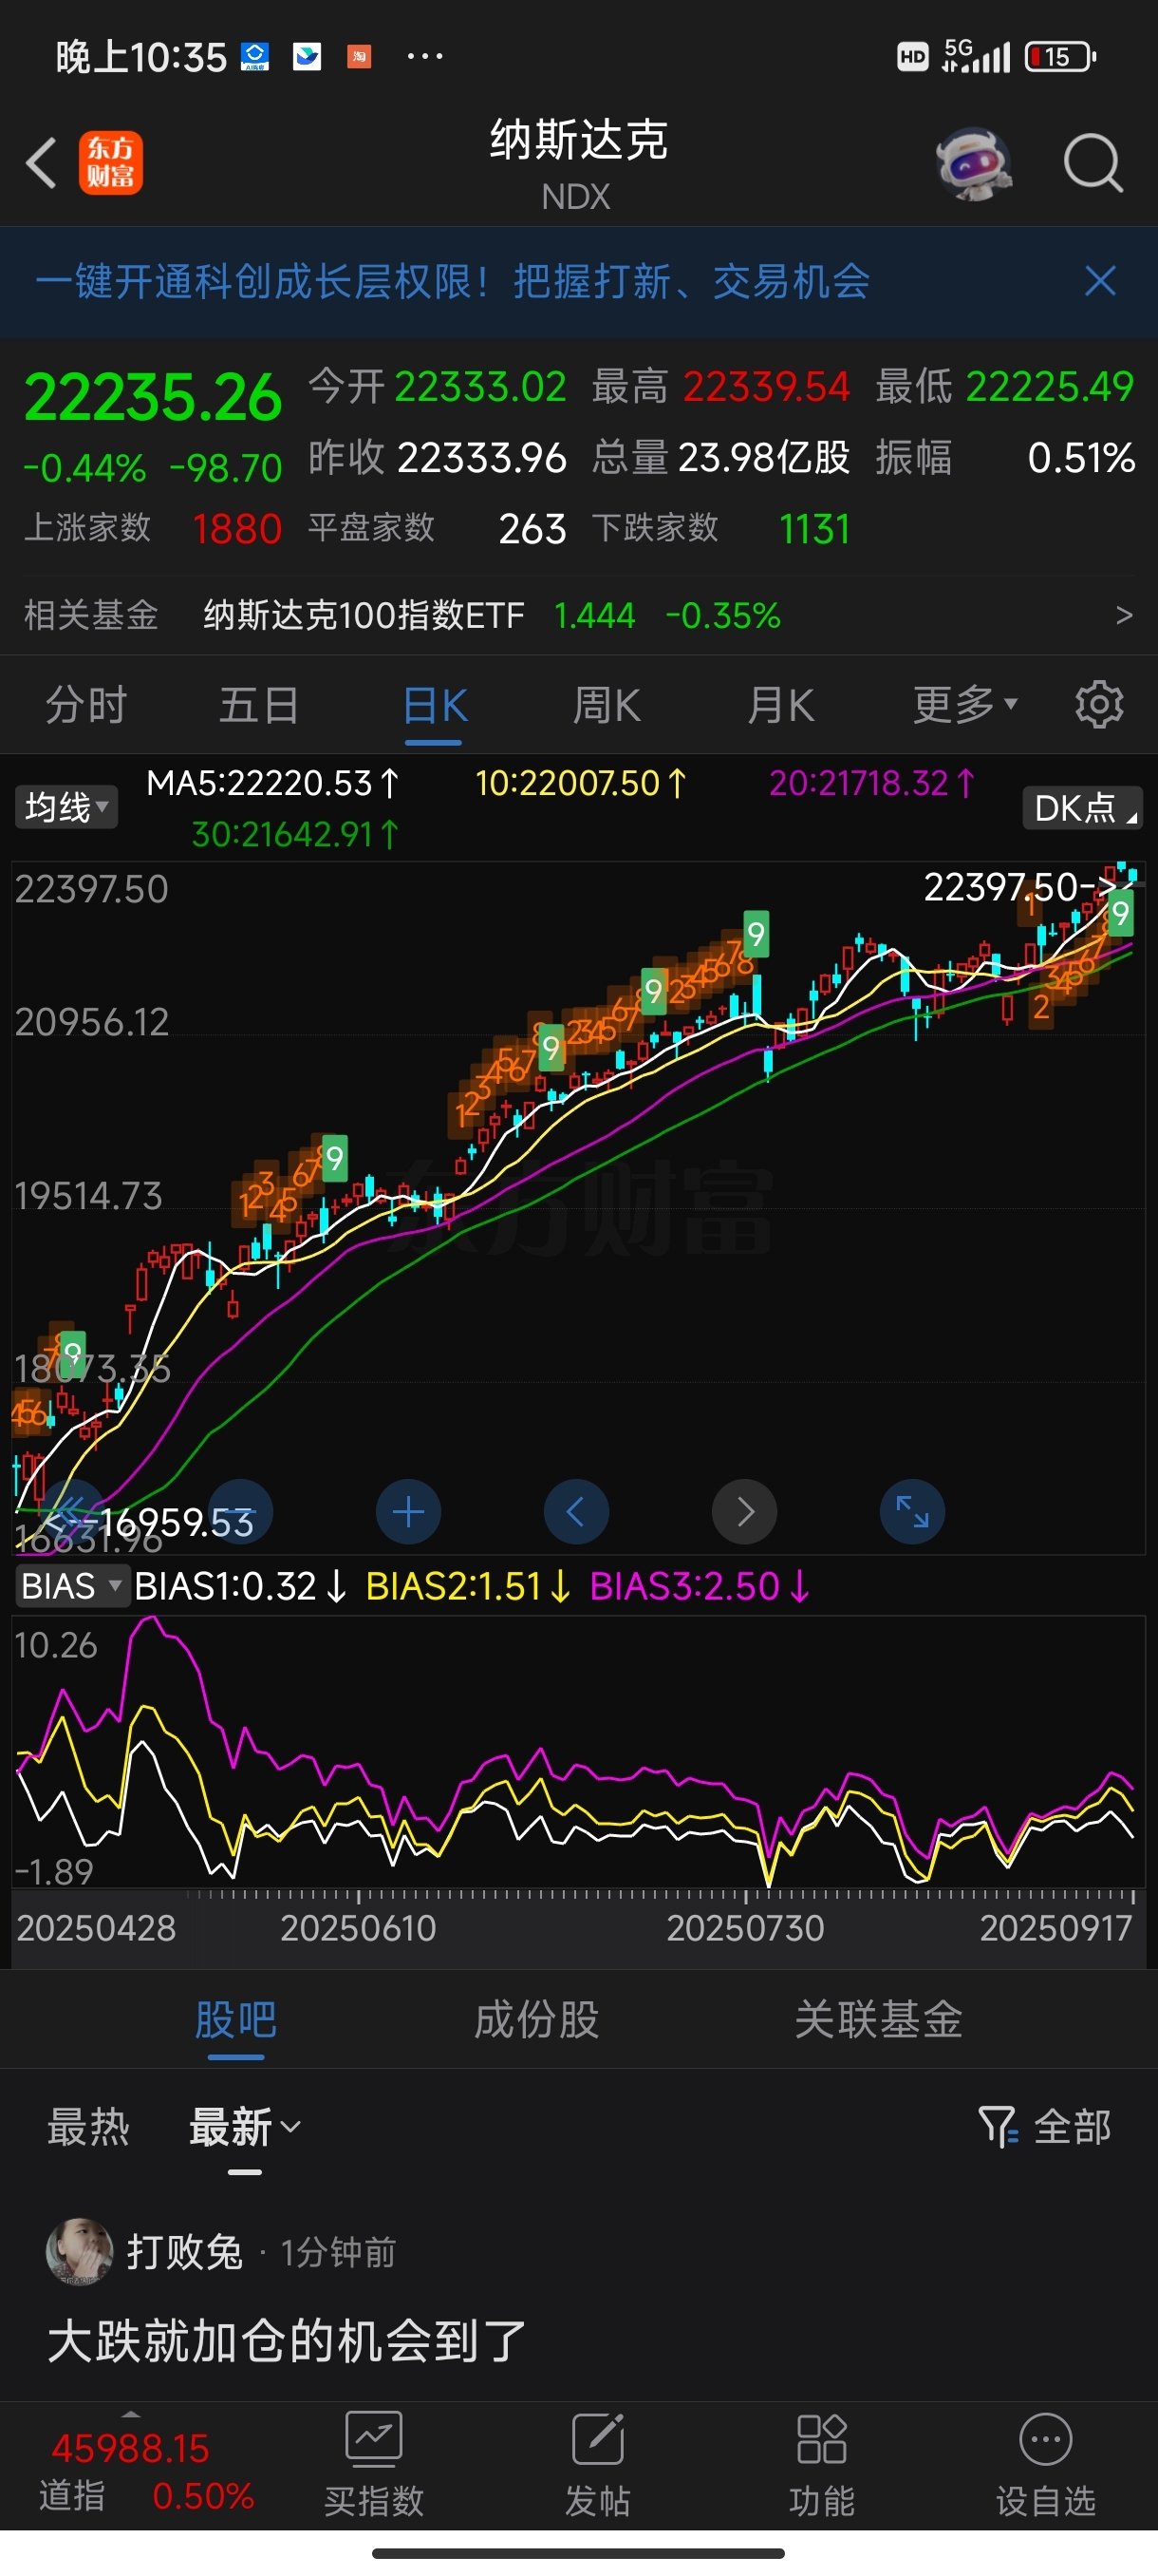Open the 全部 filter icon
Image resolution: width=1158 pixels, height=2576 pixels.
(1045, 2126)
